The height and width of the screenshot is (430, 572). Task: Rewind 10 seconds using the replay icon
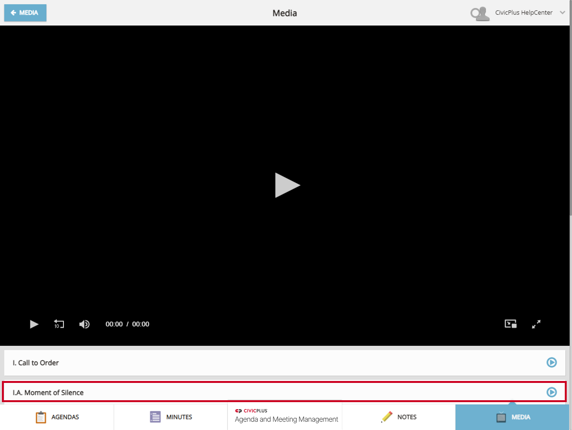[x=59, y=324]
